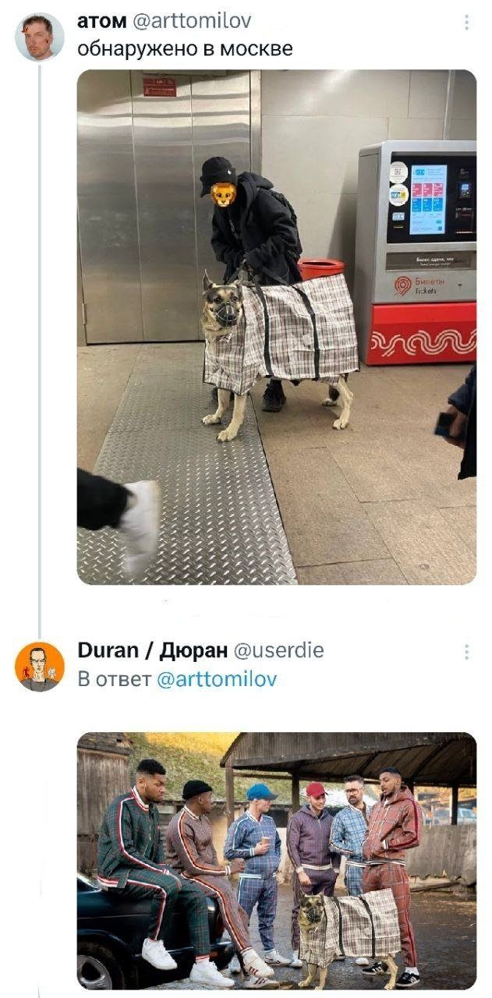Open the more options menu on Duran's reply

click(x=466, y=652)
